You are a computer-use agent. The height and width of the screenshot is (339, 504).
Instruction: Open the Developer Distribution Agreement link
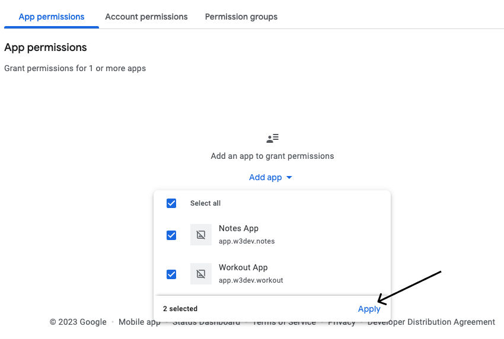click(x=431, y=322)
